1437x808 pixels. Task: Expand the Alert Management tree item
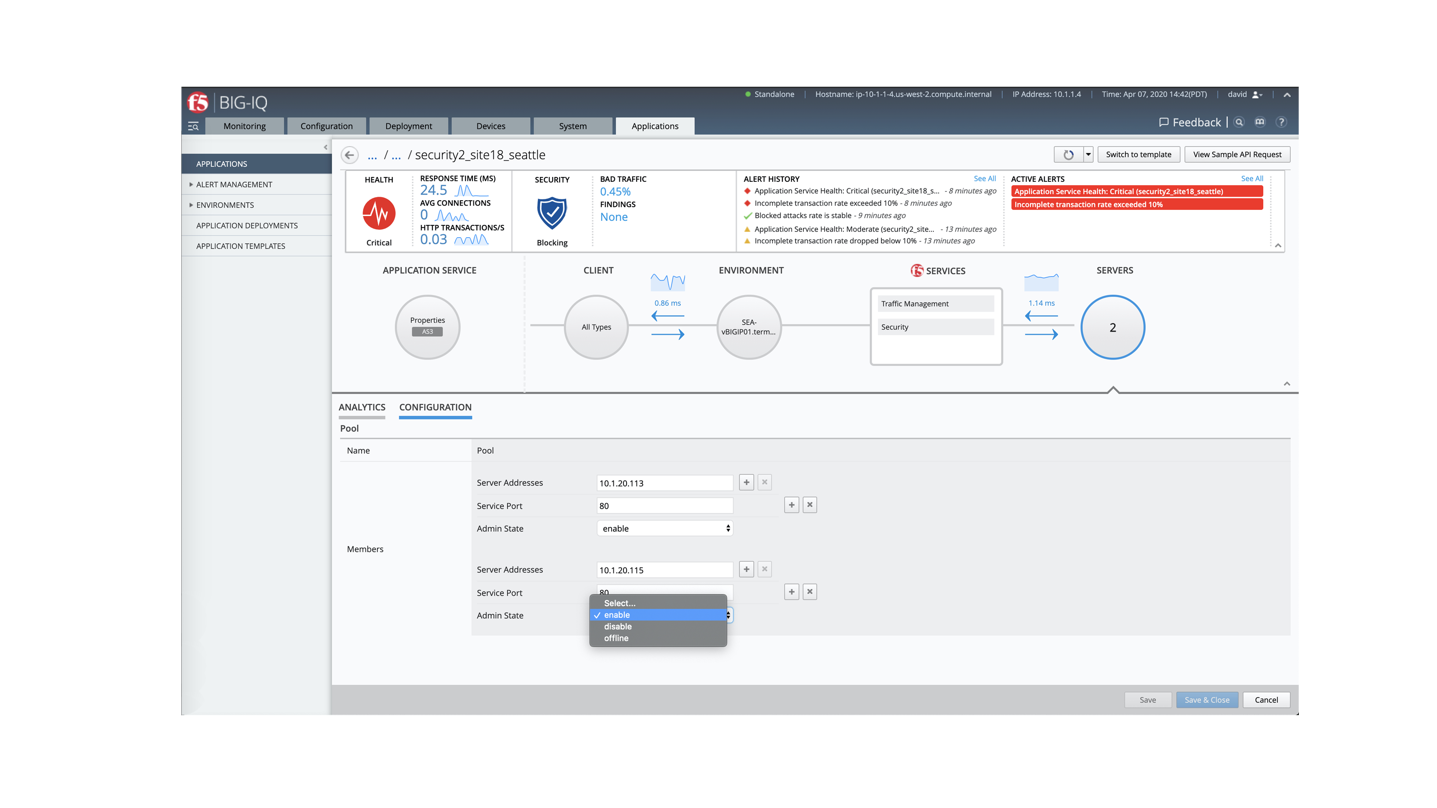pos(191,184)
